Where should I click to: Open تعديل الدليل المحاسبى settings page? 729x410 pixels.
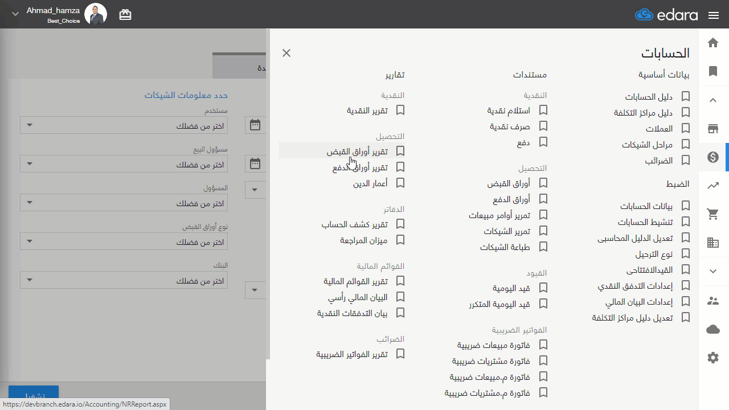coord(635,238)
